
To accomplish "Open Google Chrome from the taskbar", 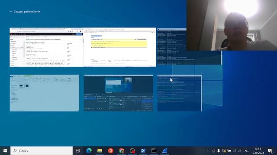I will [x=121, y=151].
